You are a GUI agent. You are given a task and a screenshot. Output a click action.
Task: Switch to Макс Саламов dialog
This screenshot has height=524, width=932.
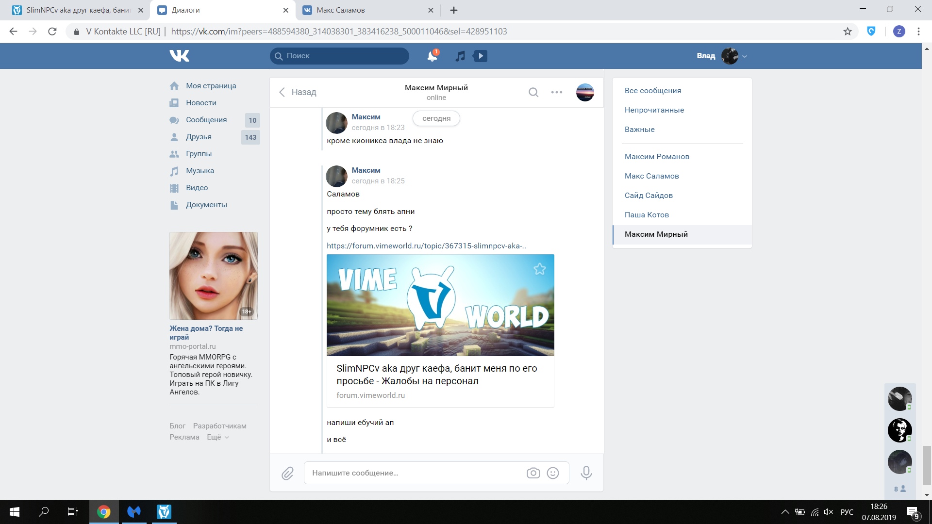coord(651,176)
